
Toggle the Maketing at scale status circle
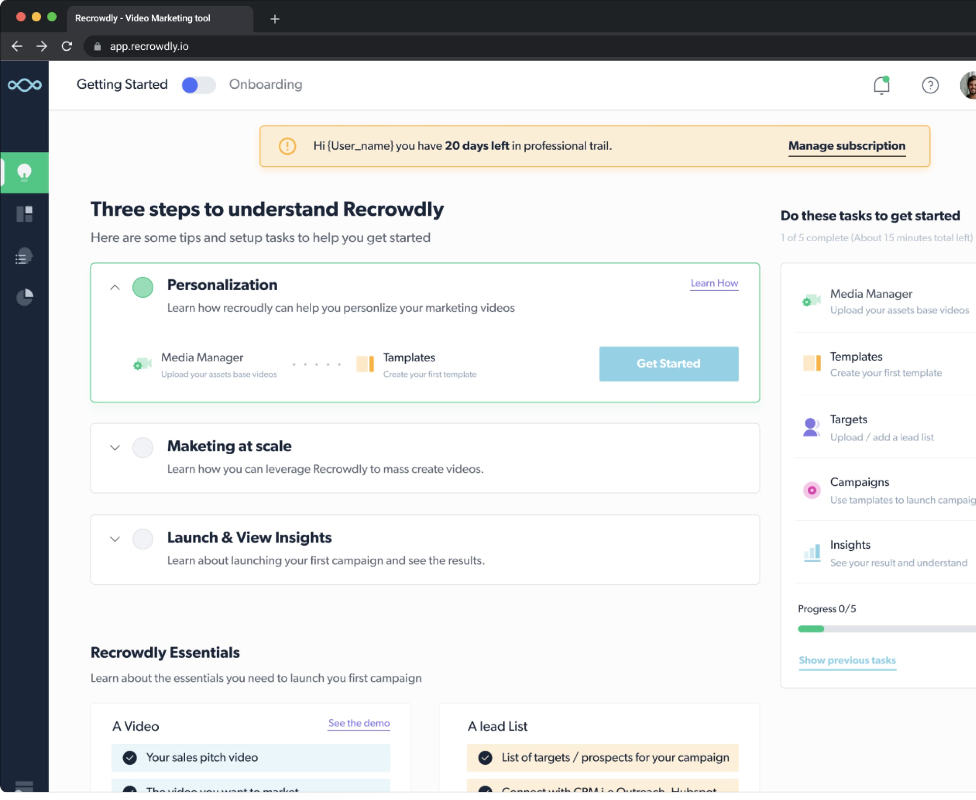(143, 447)
